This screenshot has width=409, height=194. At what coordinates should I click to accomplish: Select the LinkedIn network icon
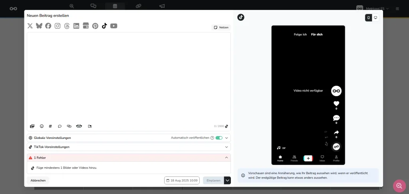point(76,26)
